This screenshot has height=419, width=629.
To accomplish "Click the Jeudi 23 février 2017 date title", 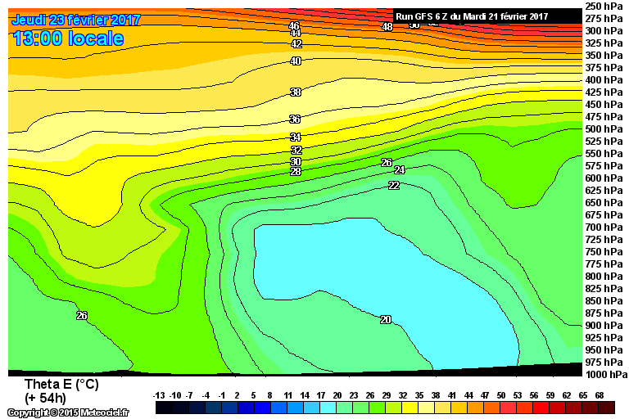I will (x=76, y=20).
